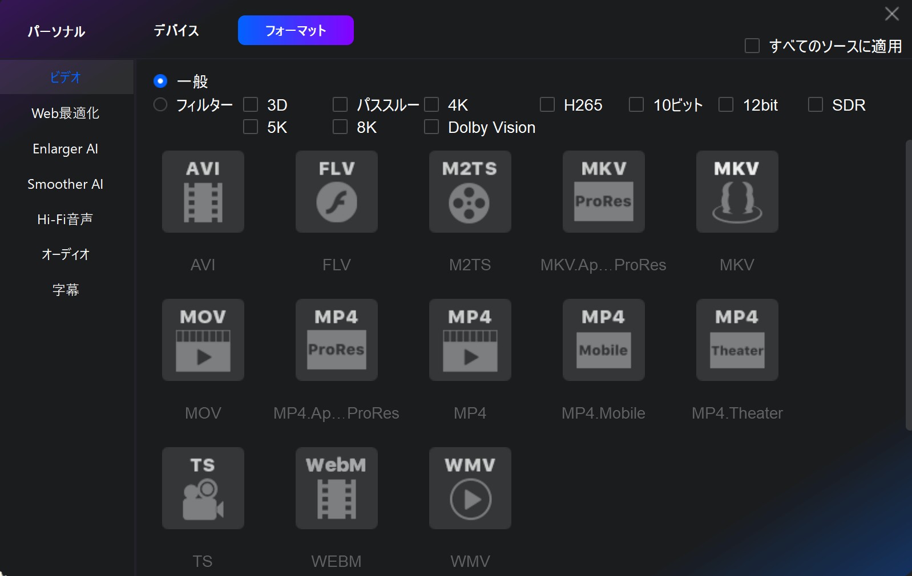Choose the standard MP4 format icon
This screenshot has width=912, height=576.
(470, 340)
